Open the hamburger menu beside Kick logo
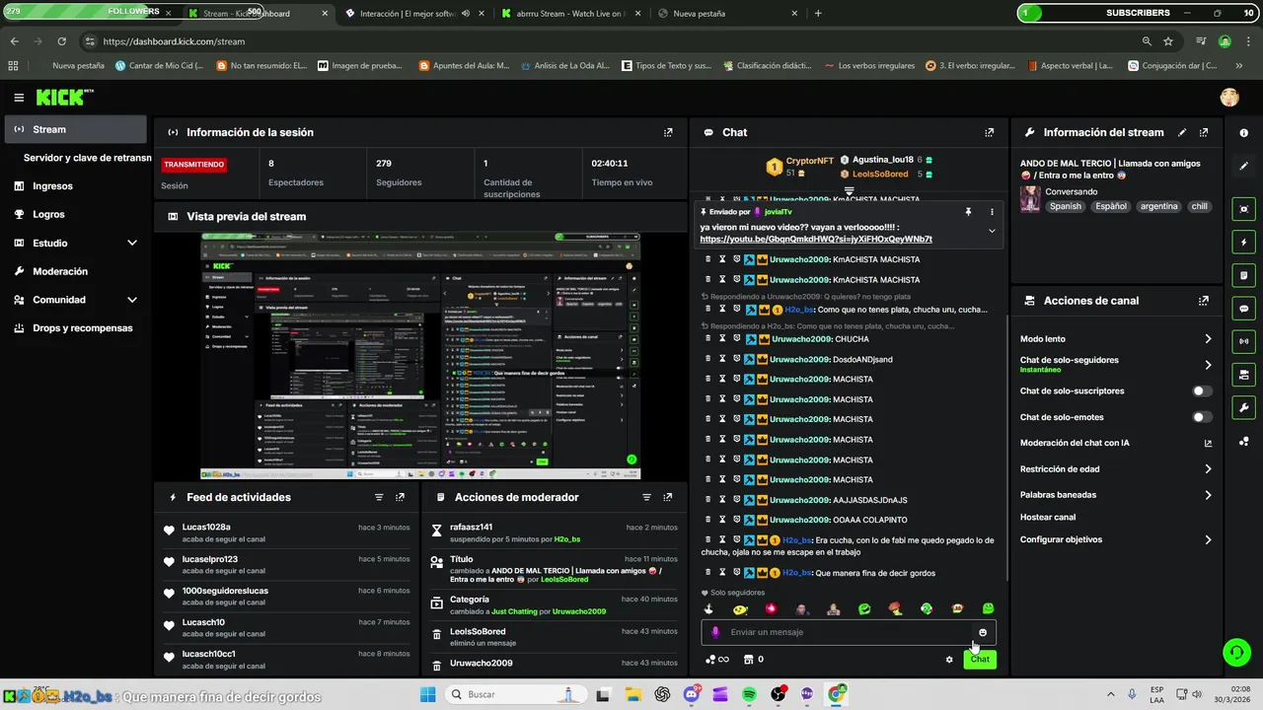The width and height of the screenshot is (1263, 710). coord(19,98)
